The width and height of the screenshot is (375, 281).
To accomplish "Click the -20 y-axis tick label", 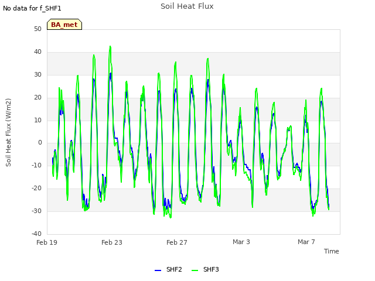I will [36, 188].
